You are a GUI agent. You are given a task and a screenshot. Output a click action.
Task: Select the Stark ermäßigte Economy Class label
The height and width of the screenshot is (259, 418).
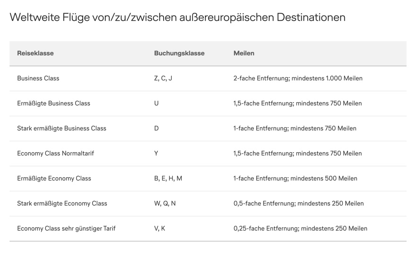[x=62, y=204]
